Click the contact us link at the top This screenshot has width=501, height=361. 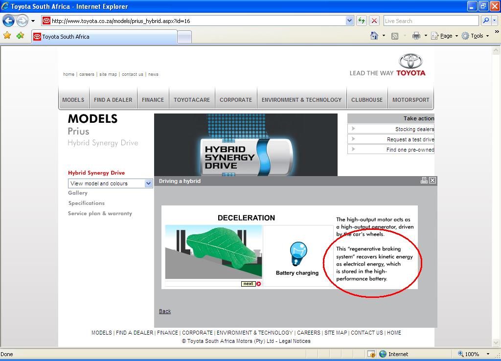pyautogui.click(x=132, y=74)
